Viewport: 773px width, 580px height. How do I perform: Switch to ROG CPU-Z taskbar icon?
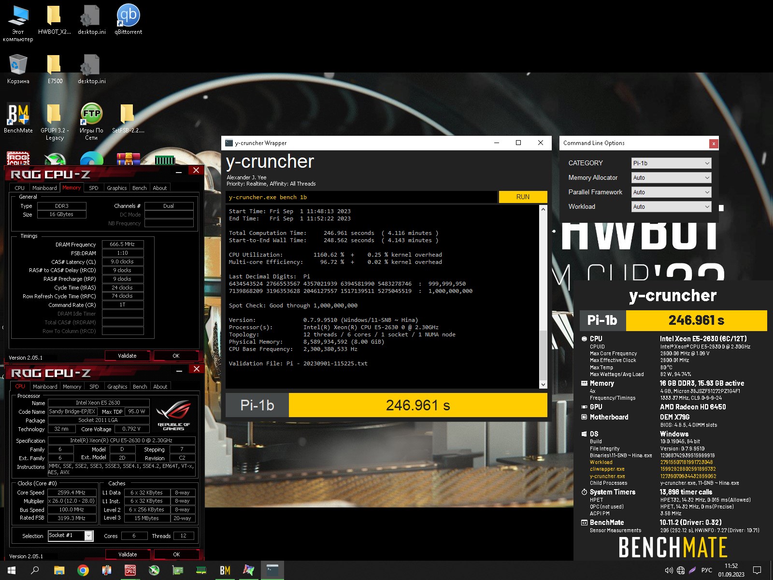pos(130,570)
